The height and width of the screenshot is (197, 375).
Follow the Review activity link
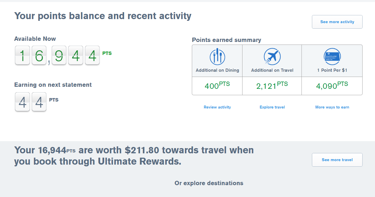click(217, 107)
